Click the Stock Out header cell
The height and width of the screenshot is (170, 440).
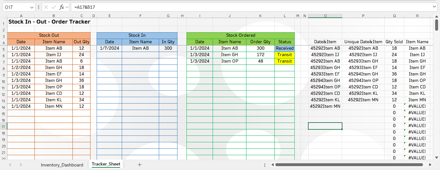(x=49, y=35)
